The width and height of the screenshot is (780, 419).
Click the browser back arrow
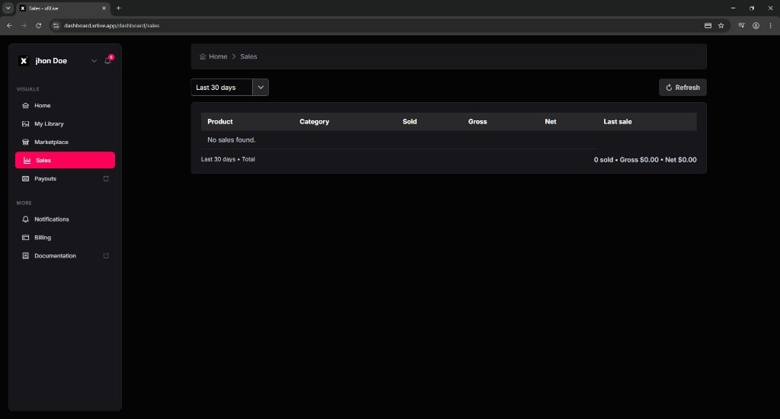point(9,25)
